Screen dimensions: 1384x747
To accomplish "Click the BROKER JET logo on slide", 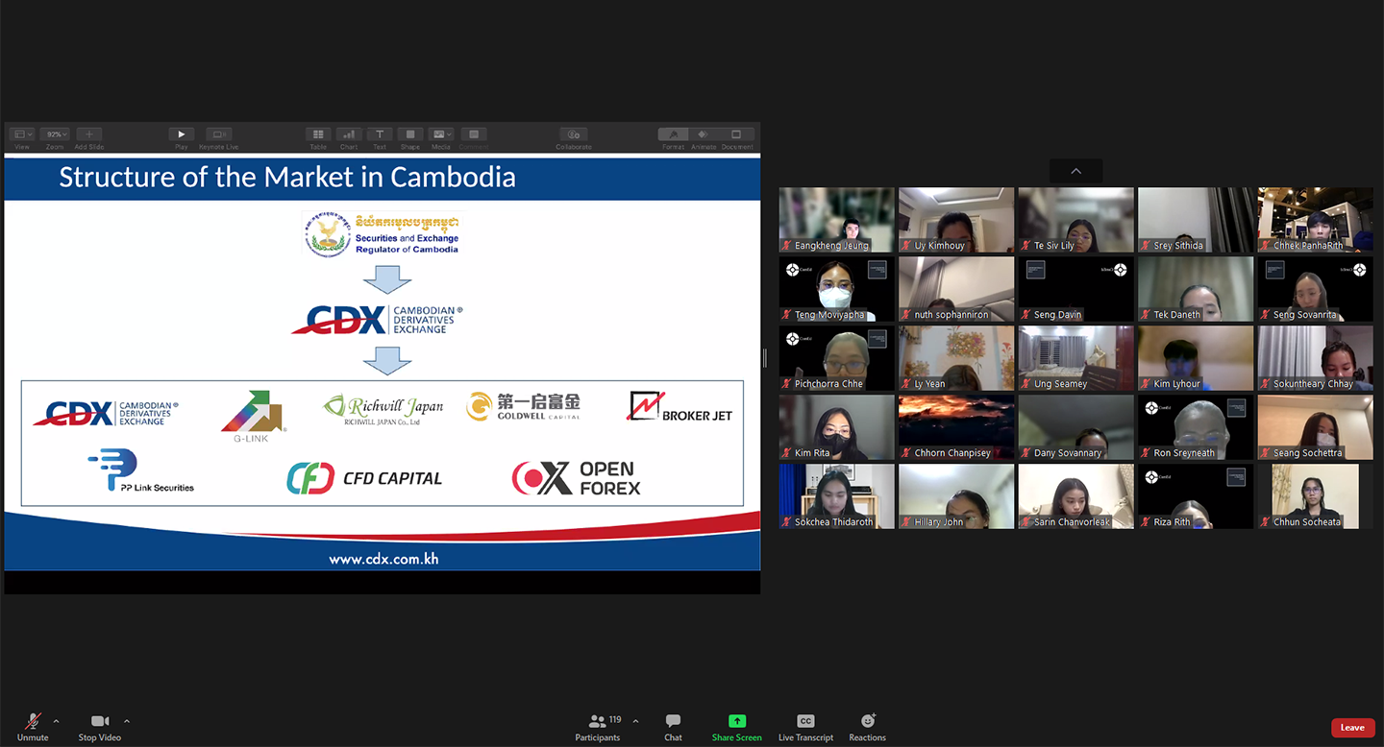I will coord(680,407).
